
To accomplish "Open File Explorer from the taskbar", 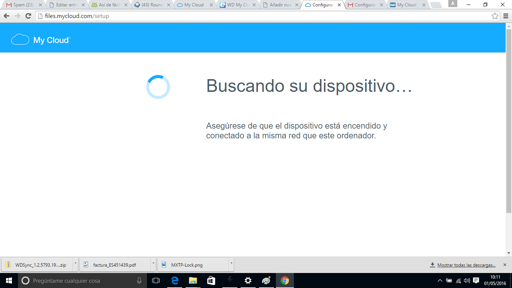I will coord(193,280).
